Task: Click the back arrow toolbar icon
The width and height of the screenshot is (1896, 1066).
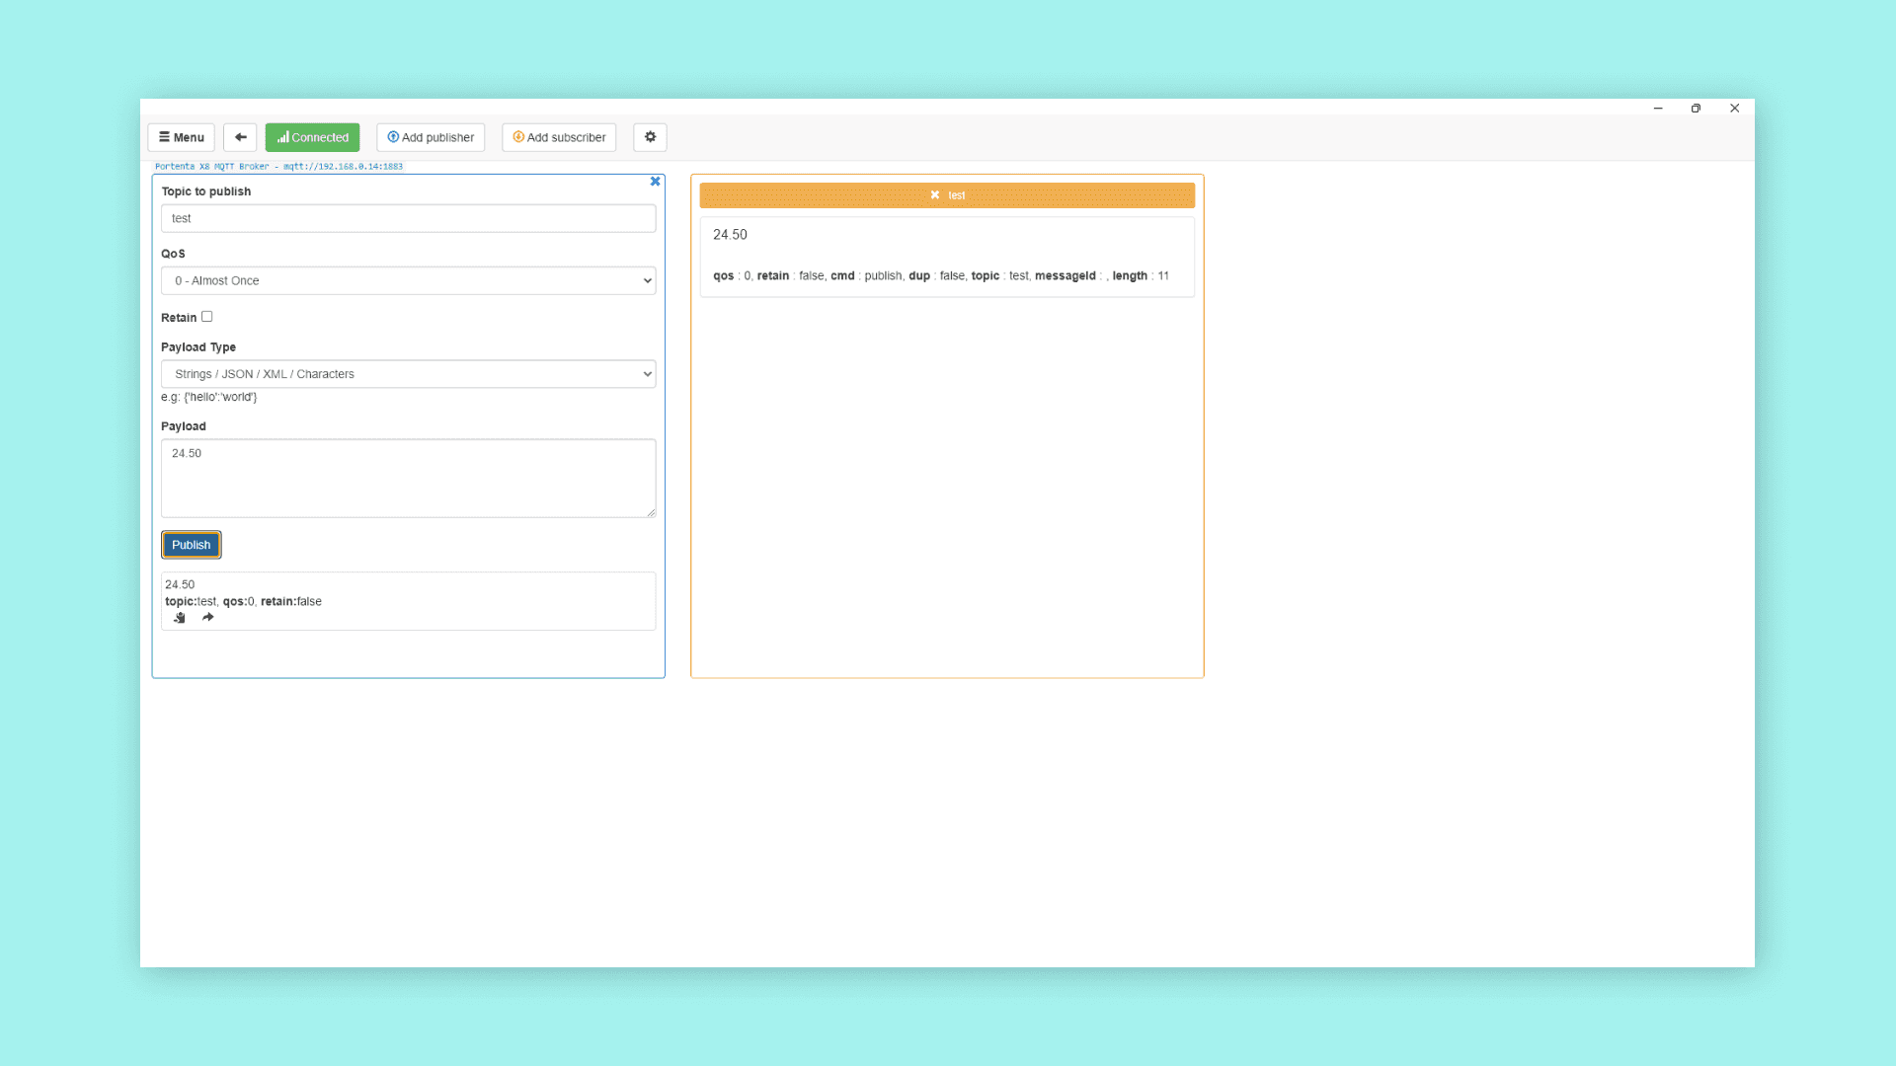Action: coord(240,137)
